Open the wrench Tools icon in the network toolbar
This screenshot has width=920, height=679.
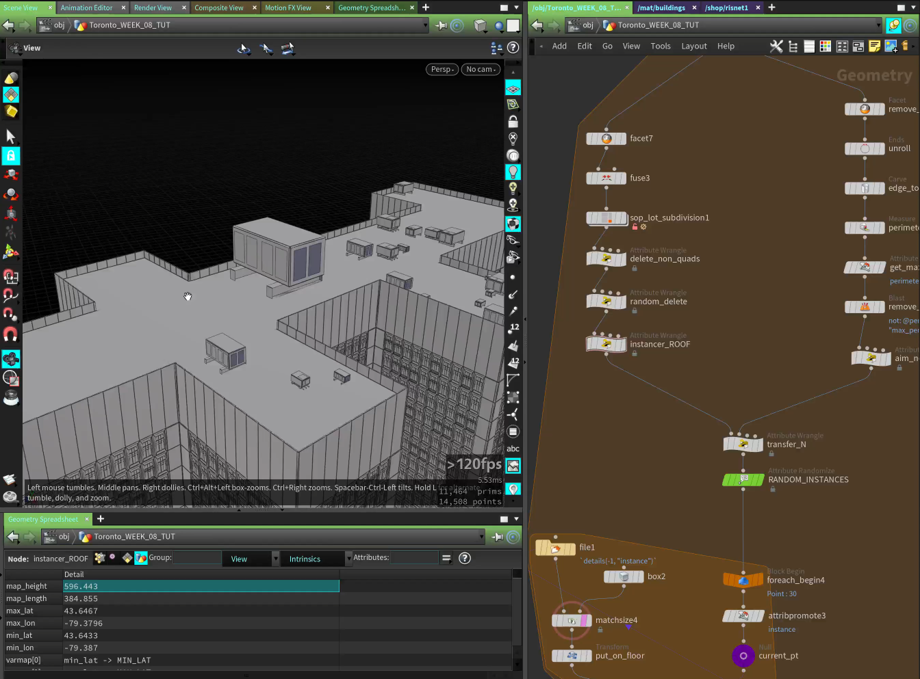pos(776,46)
